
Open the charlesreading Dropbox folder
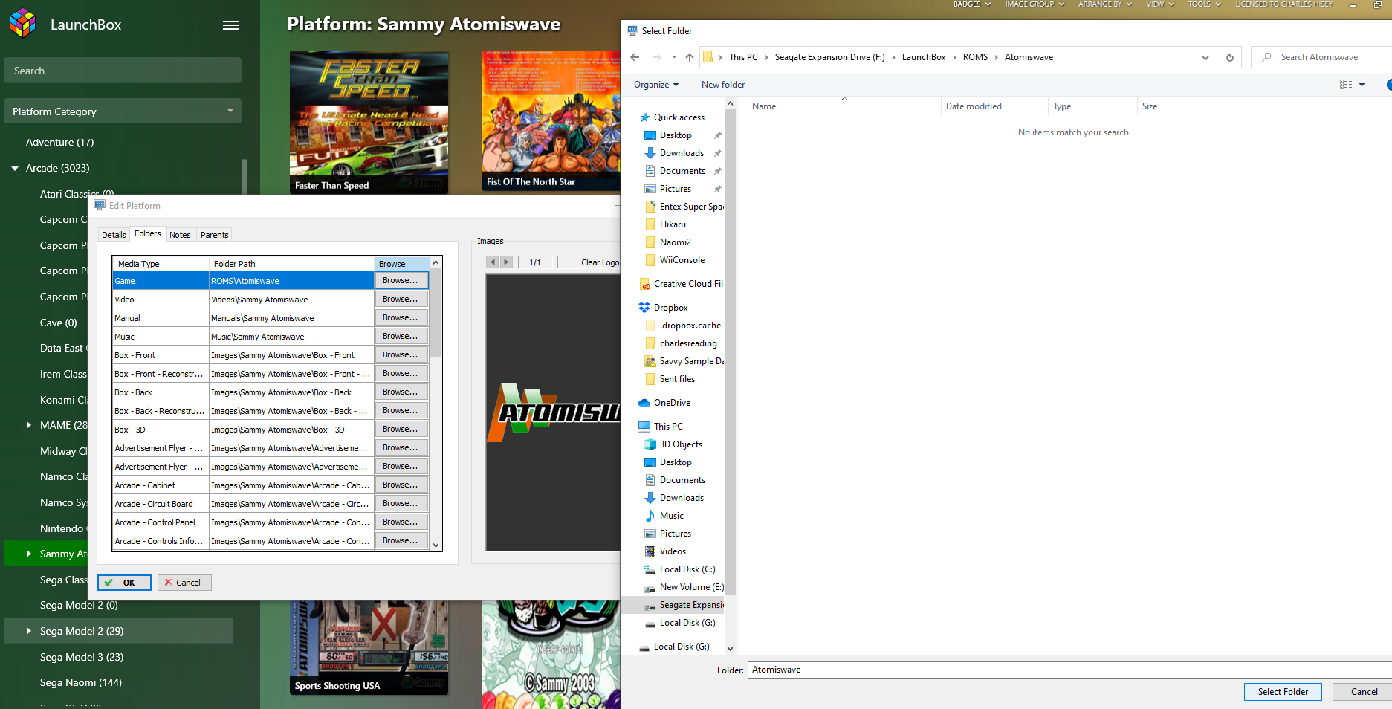click(x=688, y=343)
